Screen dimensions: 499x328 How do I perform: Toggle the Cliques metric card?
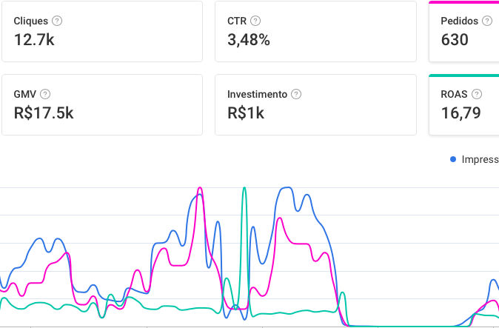101,31
